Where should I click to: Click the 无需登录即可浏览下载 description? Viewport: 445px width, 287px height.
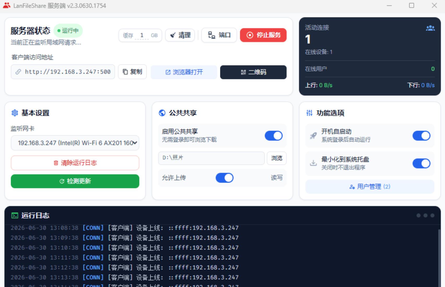point(189,140)
